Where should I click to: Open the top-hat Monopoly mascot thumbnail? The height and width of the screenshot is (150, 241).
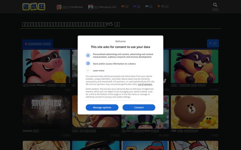click(145, 122)
